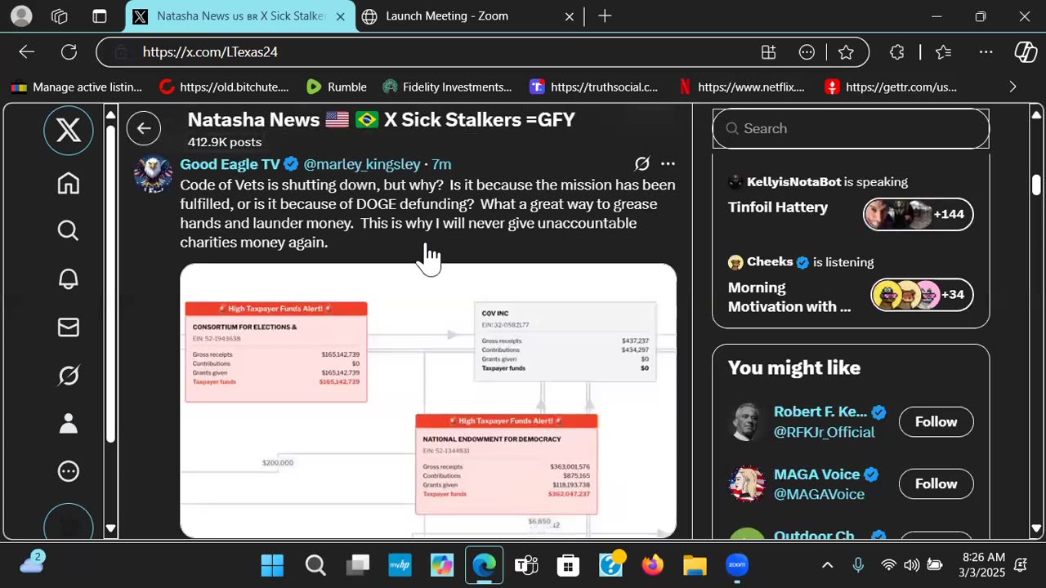Image resolution: width=1046 pixels, height=588 pixels.
Task: Open taskbar Search magnifier
Action: point(315,565)
